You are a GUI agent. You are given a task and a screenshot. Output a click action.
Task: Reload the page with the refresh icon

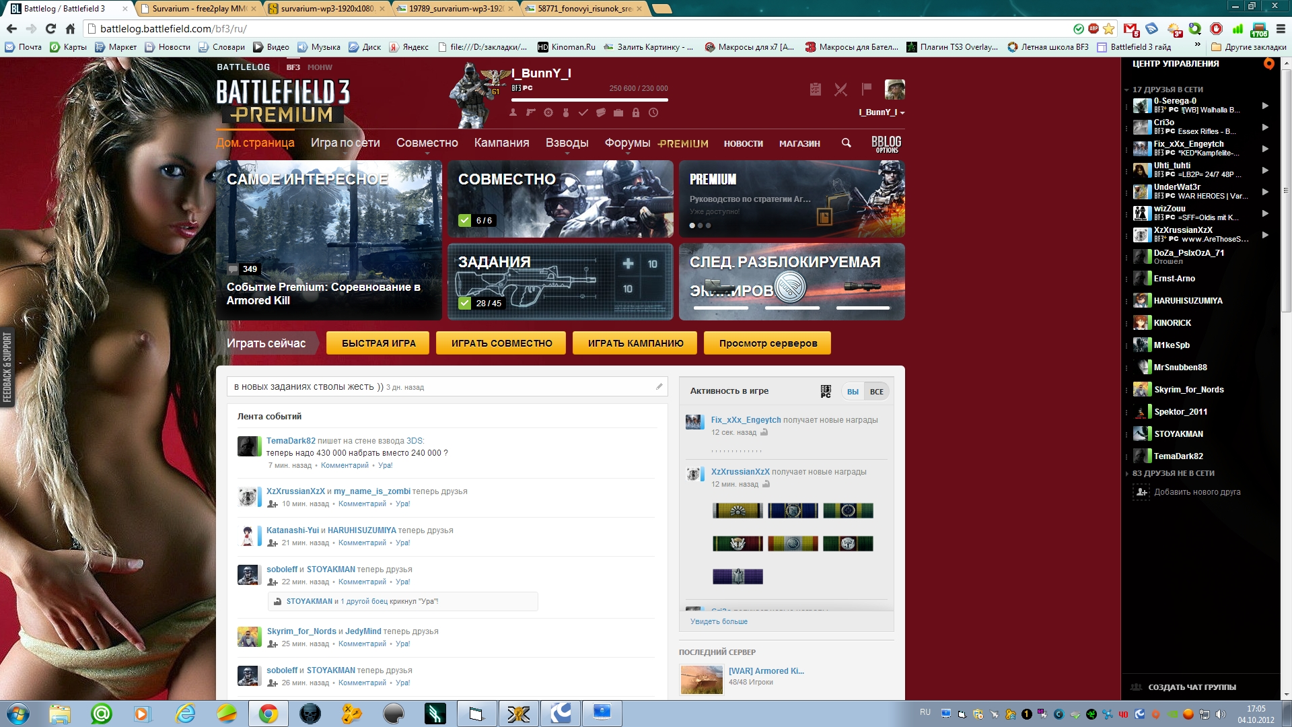point(50,29)
